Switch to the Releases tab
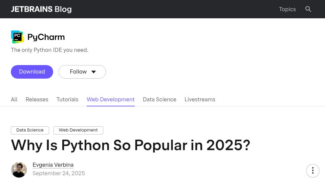Image resolution: width=325 pixels, height=183 pixels. point(37,99)
